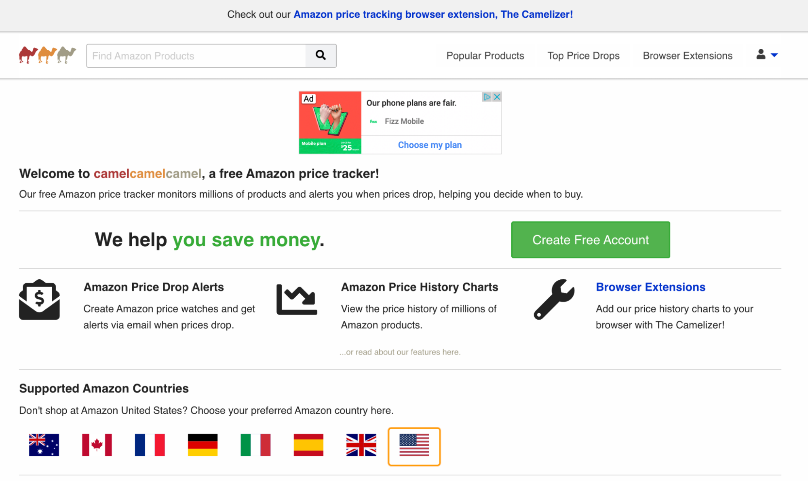Image resolution: width=808 pixels, height=481 pixels.
Task: Click the Top Price Drops menu item
Action: click(584, 55)
